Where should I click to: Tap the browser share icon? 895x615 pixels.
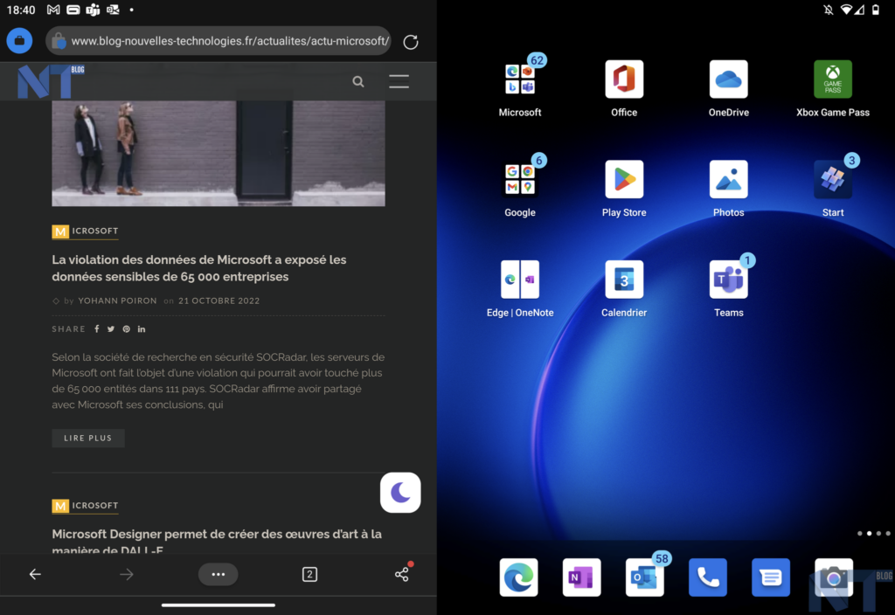click(402, 573)
